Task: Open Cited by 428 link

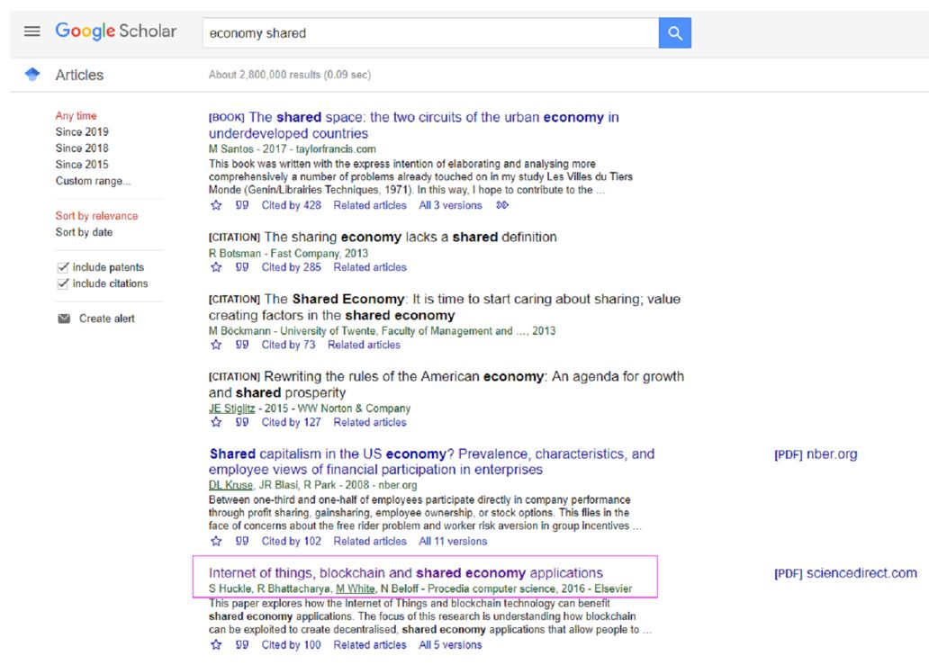Action: pos(292,205)
